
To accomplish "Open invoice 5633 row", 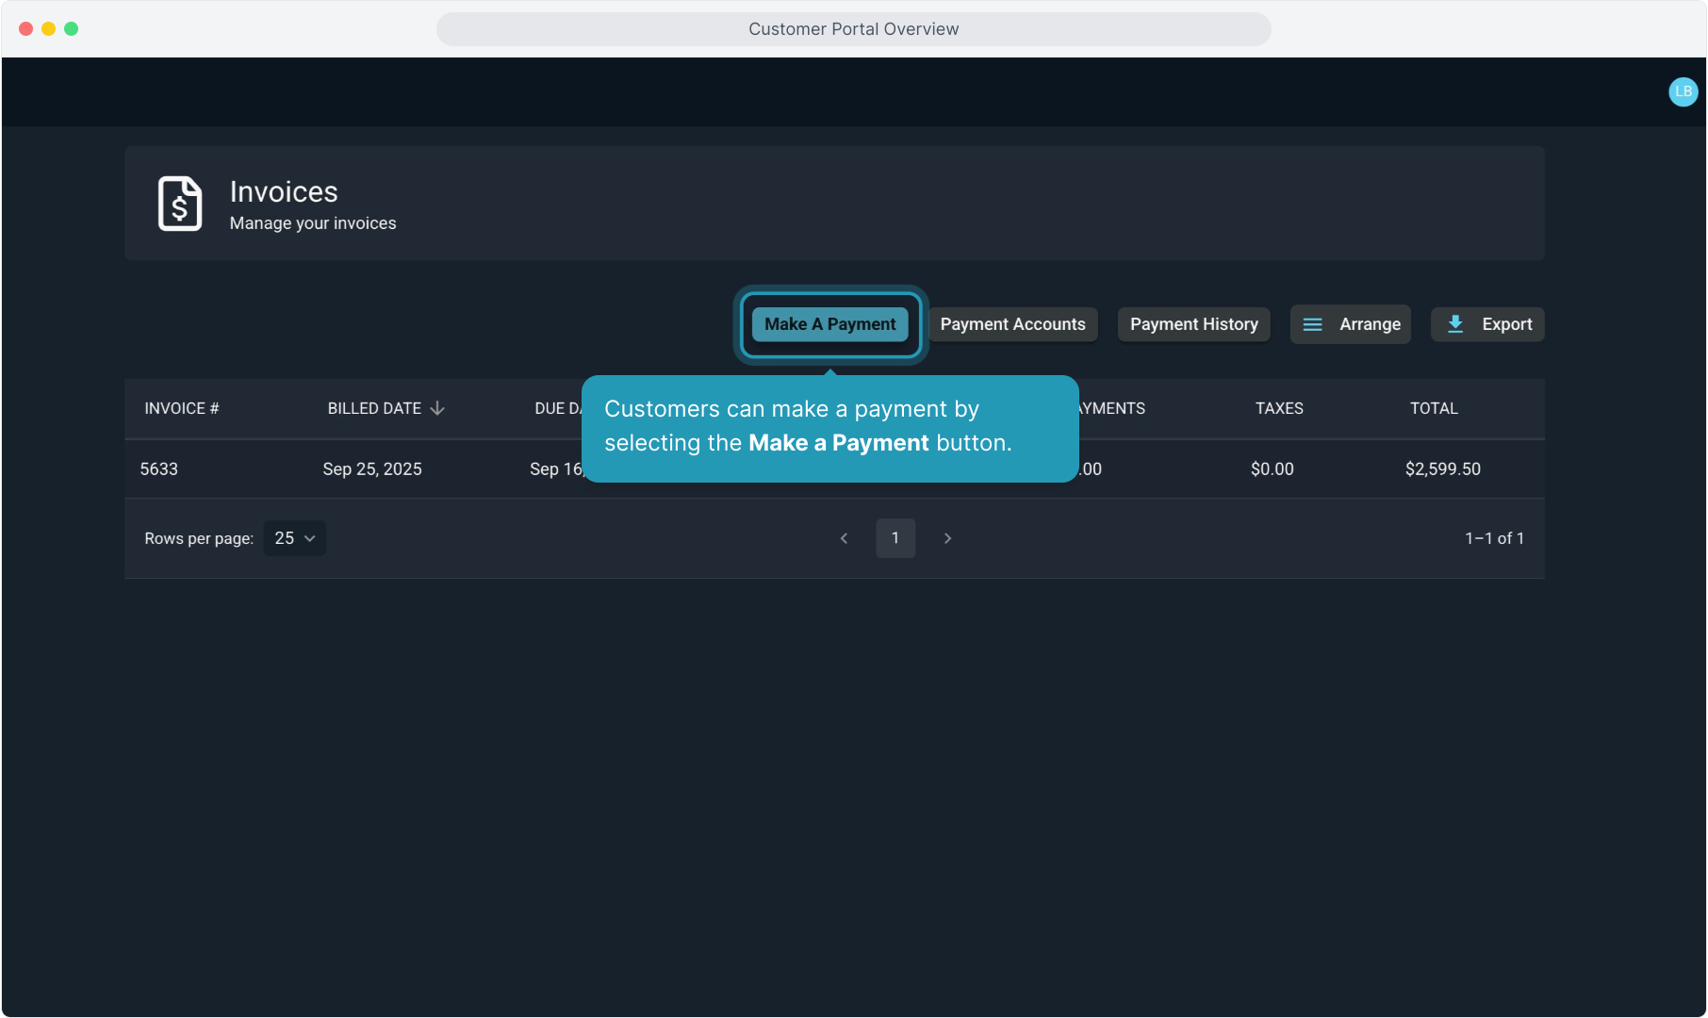I will [158, 468].
